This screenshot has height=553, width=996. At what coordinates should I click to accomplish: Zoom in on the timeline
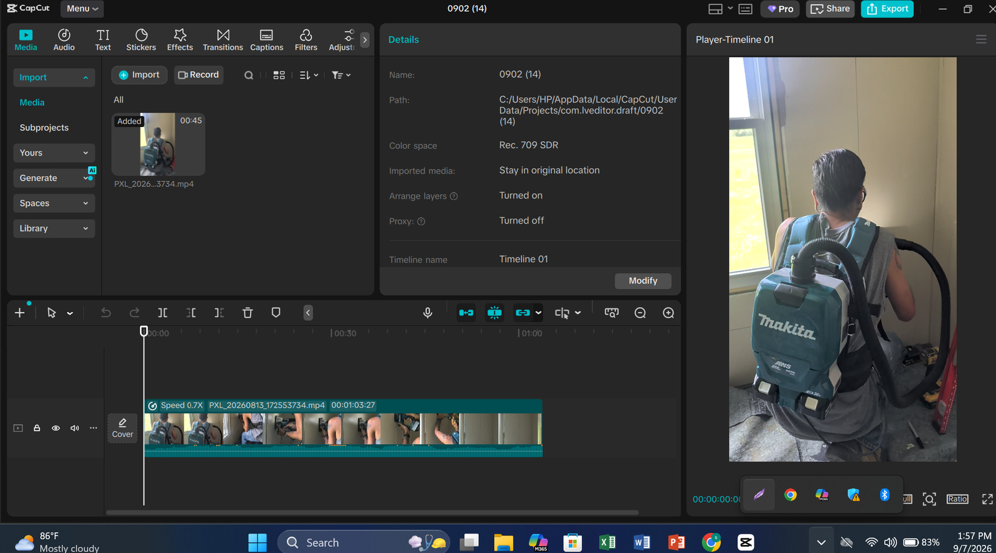[669, 313]
